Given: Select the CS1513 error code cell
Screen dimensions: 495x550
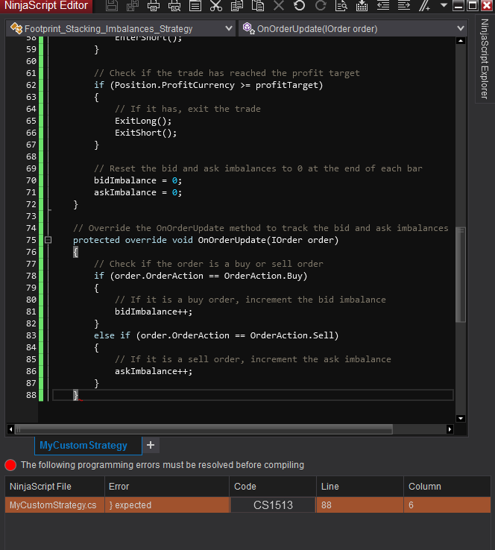Looking at the screenshot, I should [x=273, y=505].
